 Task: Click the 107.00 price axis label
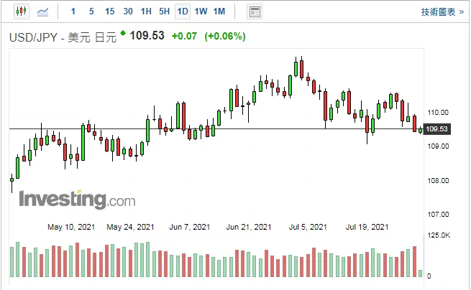point(438,215)
